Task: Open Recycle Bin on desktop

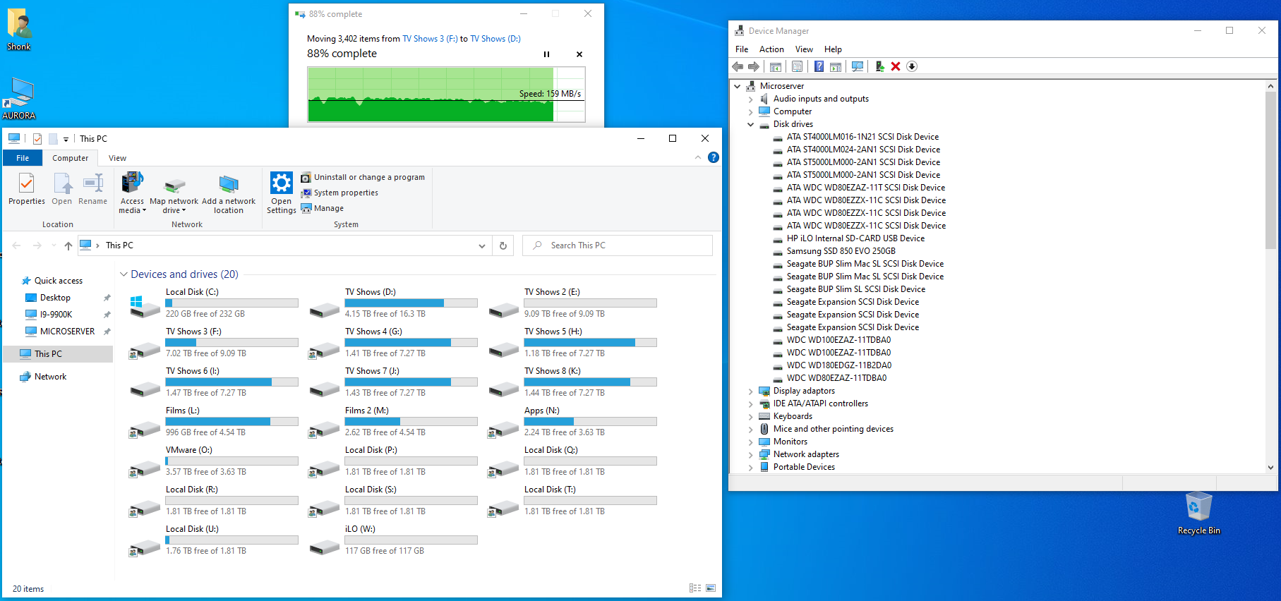Action: (x=1198, y=513)
